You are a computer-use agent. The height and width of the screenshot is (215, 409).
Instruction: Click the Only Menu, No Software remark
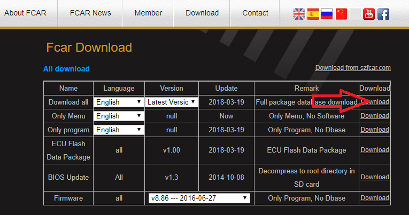pyautogui.click(x=306, y=116)
